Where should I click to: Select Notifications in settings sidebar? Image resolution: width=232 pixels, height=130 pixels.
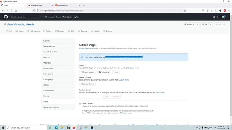58,68
